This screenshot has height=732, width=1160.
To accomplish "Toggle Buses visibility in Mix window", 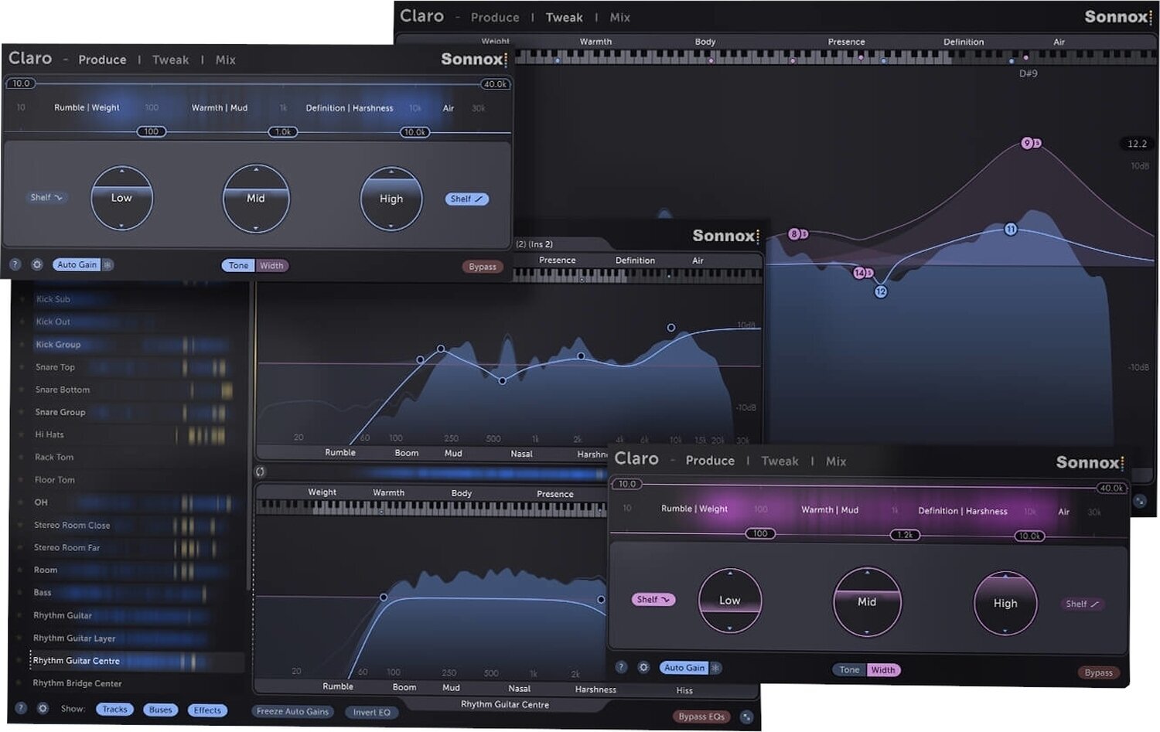I will [160, 710].
